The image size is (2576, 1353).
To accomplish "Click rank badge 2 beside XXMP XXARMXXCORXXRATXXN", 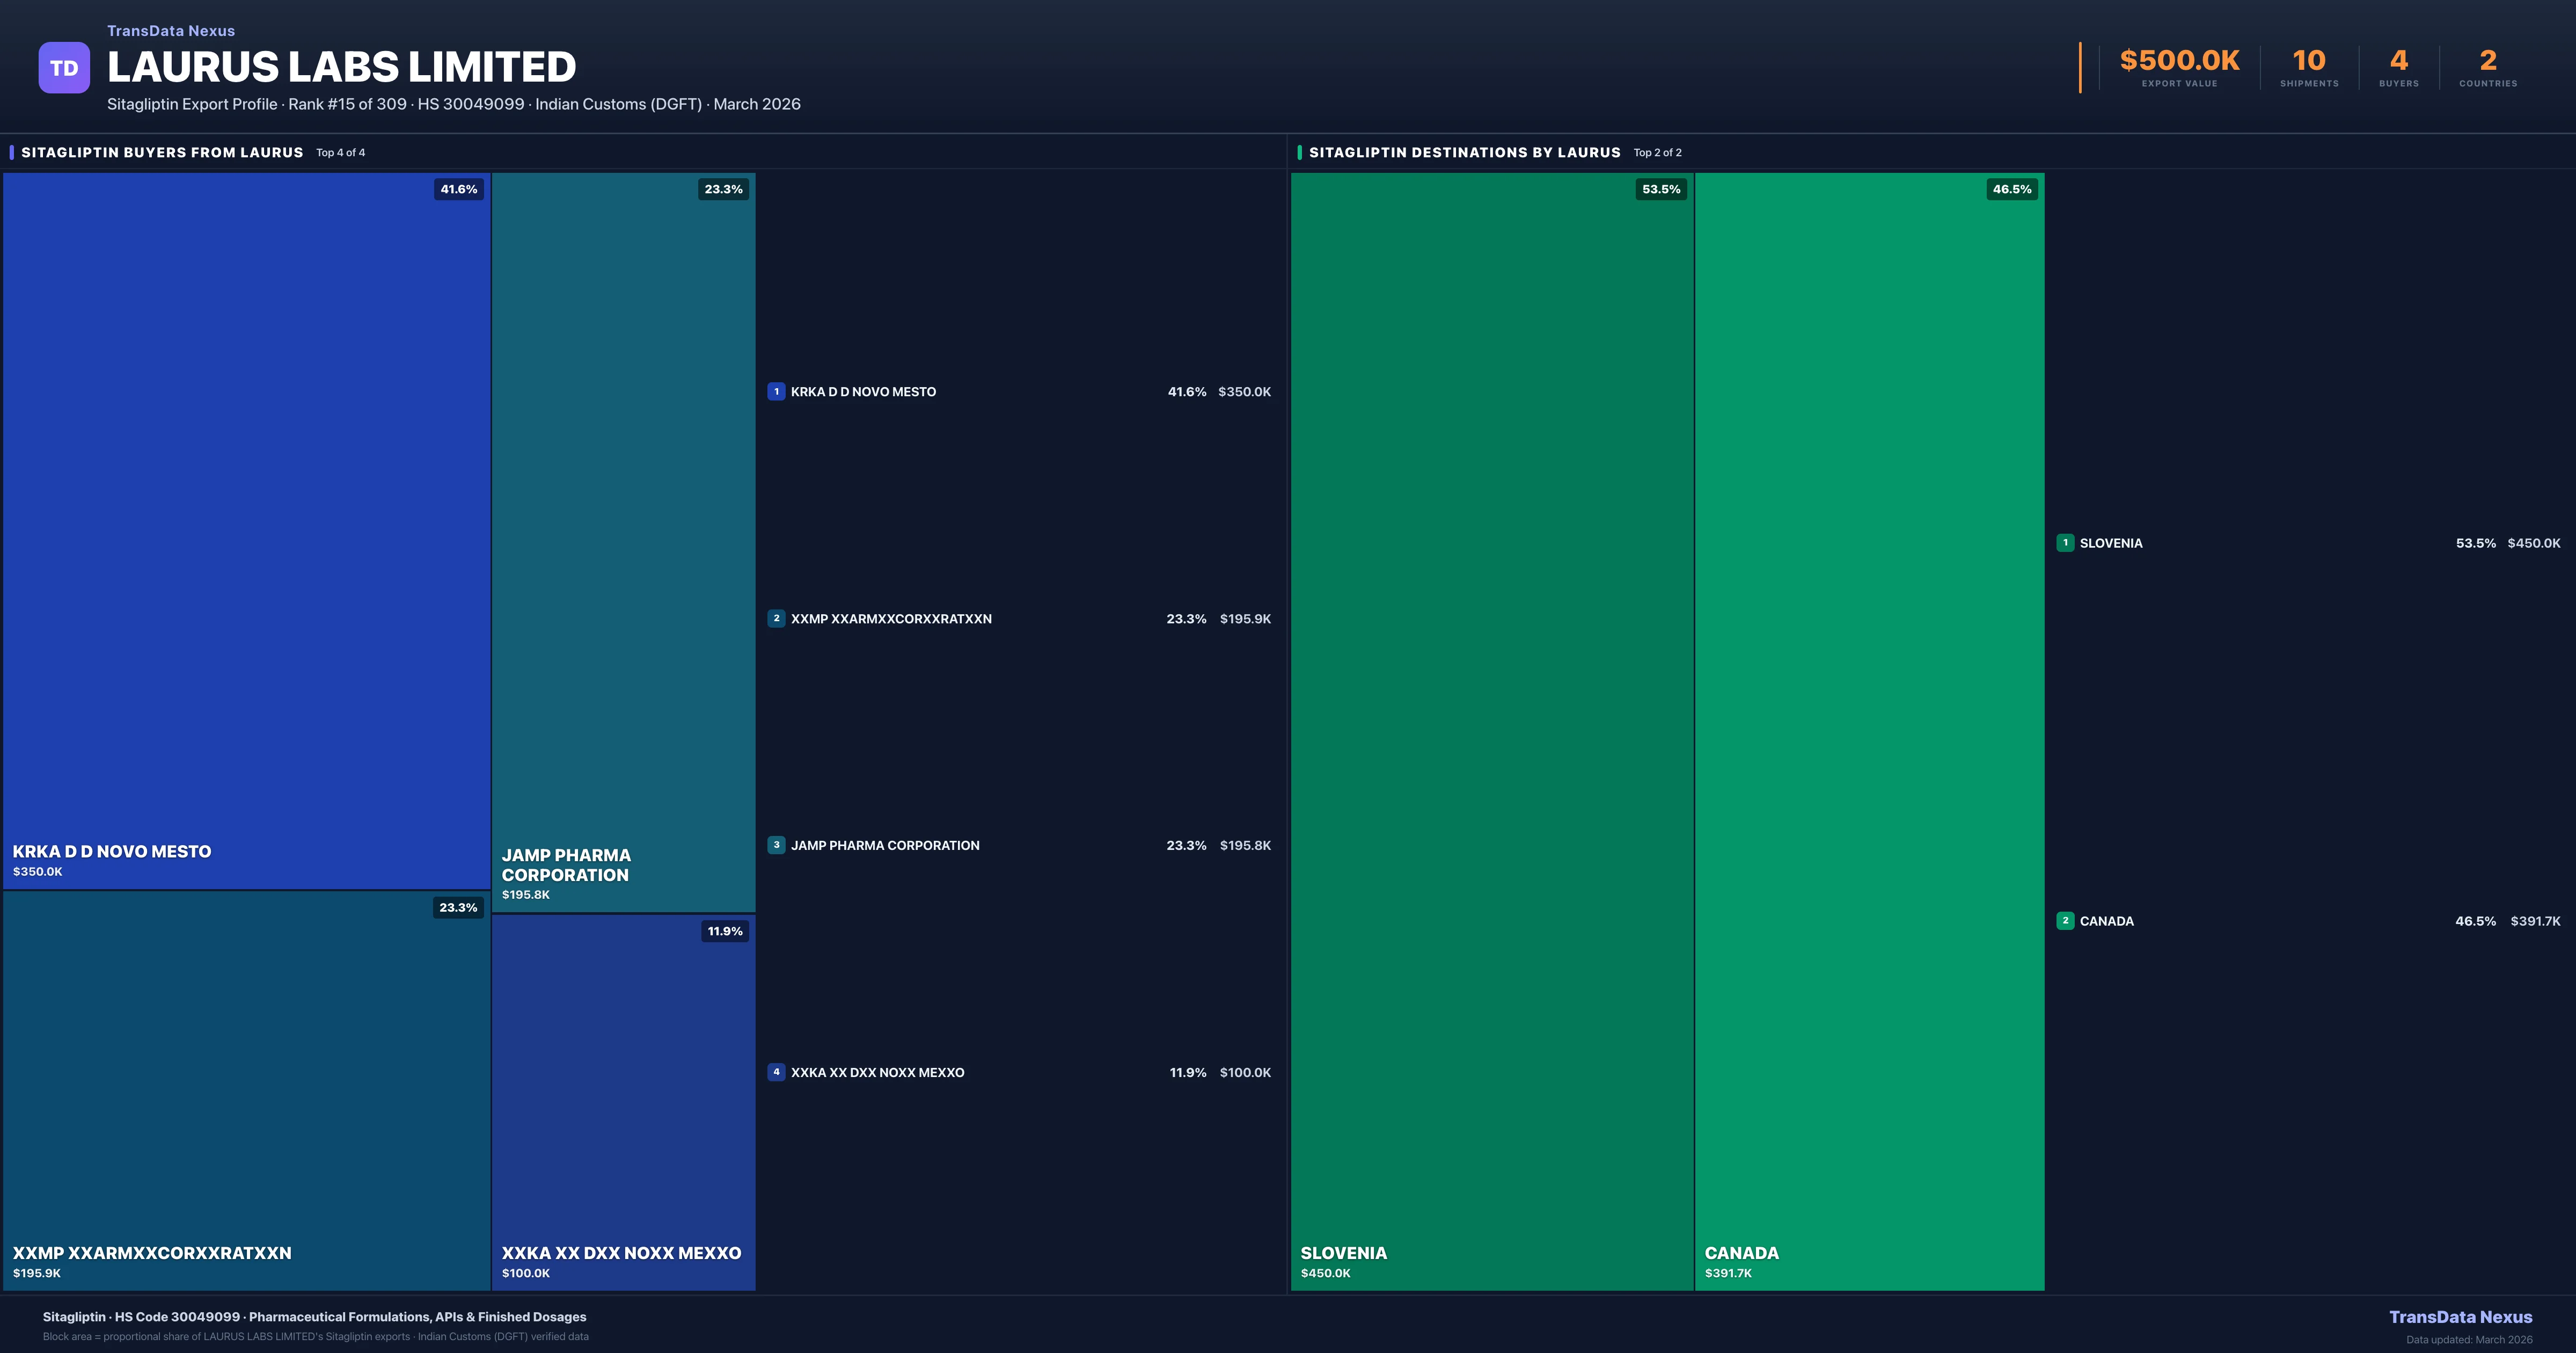I will [x=776, y=619].
